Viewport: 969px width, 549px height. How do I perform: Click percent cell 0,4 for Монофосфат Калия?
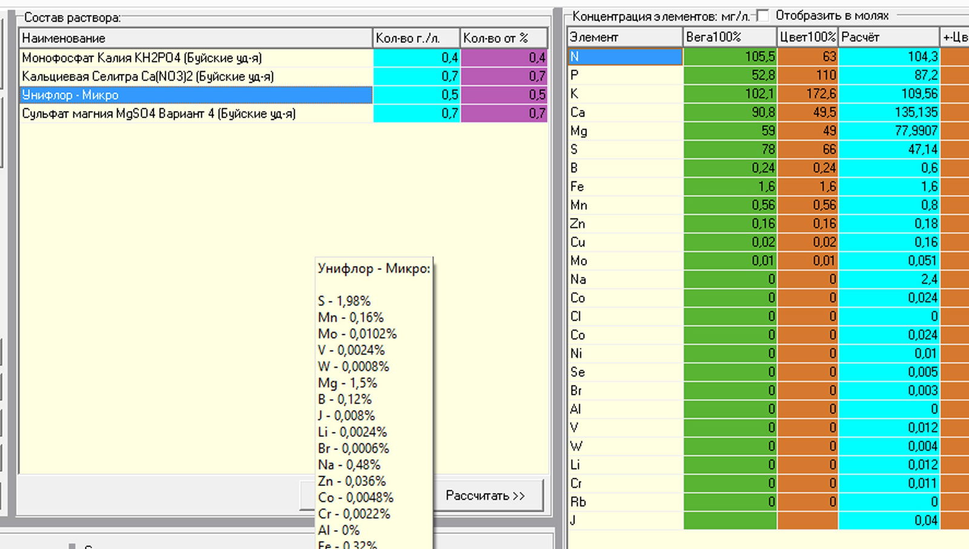click(504, 58)
